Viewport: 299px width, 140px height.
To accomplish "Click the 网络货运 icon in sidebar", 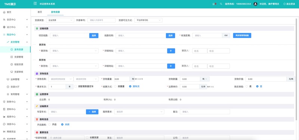I will [4, 132].
